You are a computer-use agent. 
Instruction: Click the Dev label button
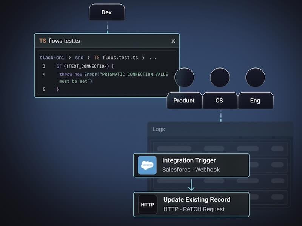pos(107,12)
